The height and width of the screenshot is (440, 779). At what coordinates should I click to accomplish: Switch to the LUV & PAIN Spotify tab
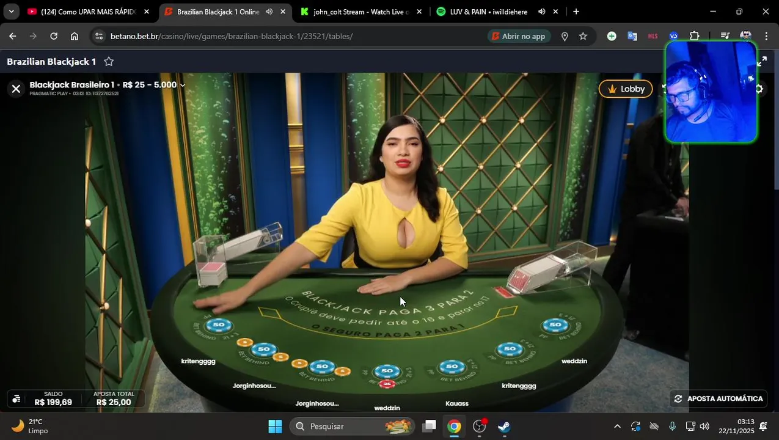(x=489, y=12)
